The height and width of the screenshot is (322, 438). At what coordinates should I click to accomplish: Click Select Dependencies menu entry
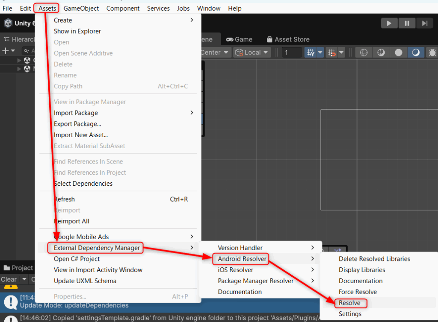point(118,184)
